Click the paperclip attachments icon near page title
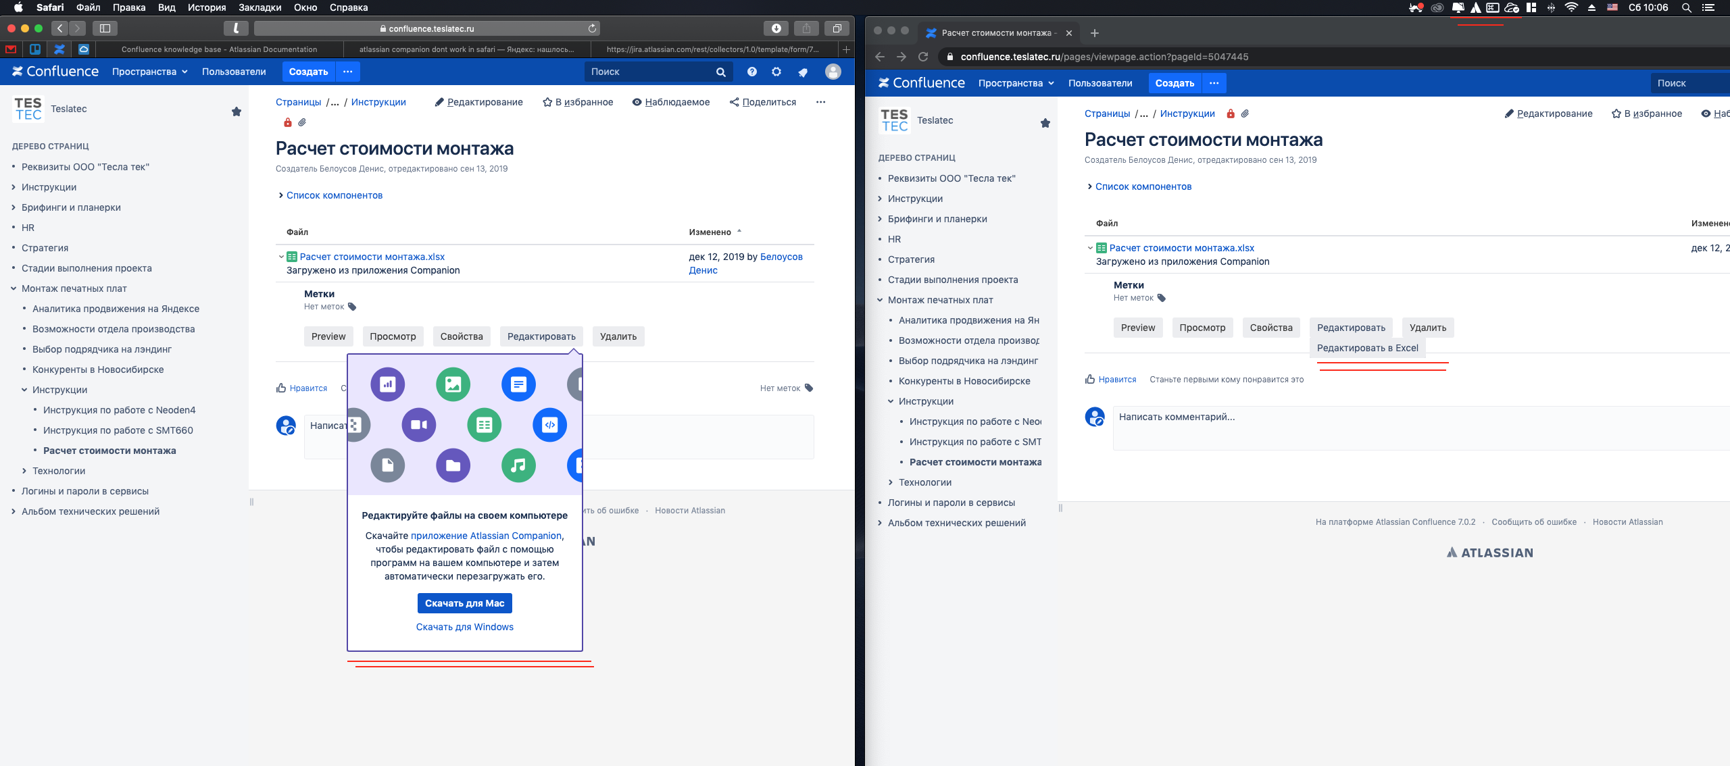The height and width of the screenshot is (766, 1730). [x=302, y=122]
